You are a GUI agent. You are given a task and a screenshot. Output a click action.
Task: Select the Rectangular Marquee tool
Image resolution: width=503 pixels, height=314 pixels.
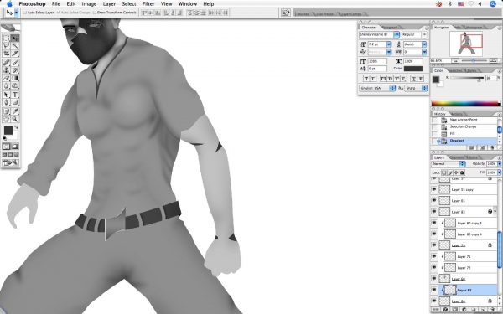tap(6, 39)
